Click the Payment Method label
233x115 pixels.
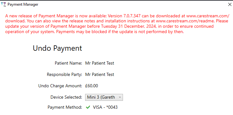[x=65, y=107]
